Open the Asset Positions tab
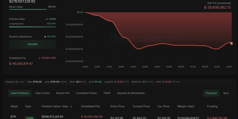This screenshot has height=119, width=238. [x=20, y=93]
